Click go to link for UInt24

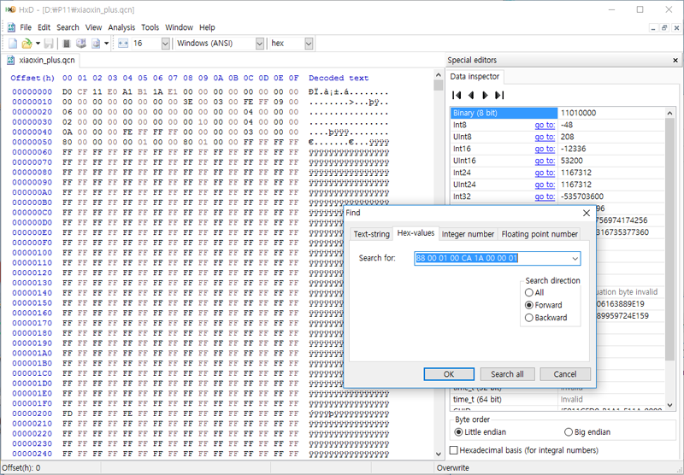pos(545,185)
